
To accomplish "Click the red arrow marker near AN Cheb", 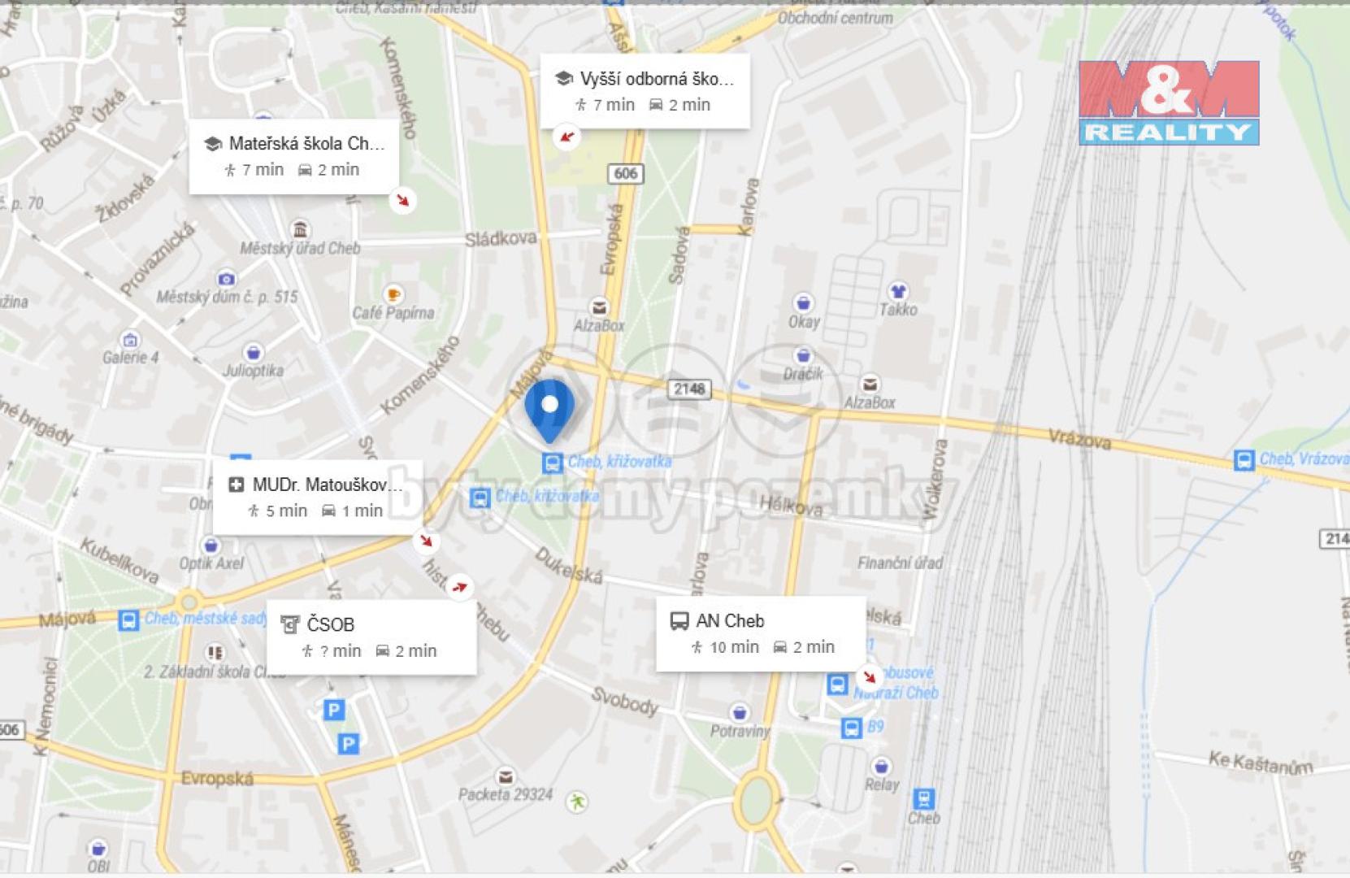I will (x=869, y=676).
